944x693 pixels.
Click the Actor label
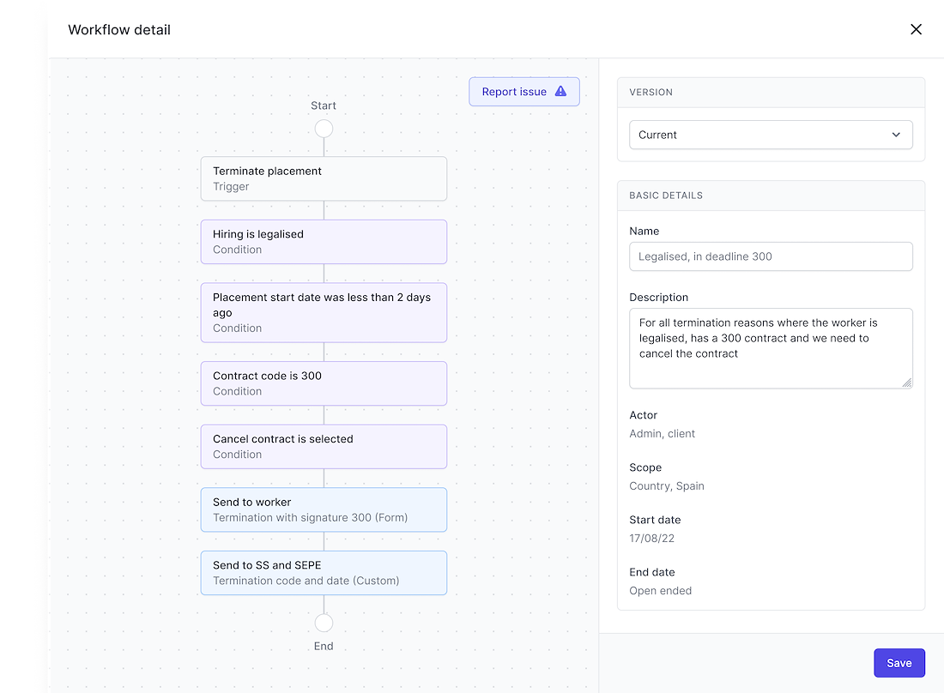click(x=643, y=415)
